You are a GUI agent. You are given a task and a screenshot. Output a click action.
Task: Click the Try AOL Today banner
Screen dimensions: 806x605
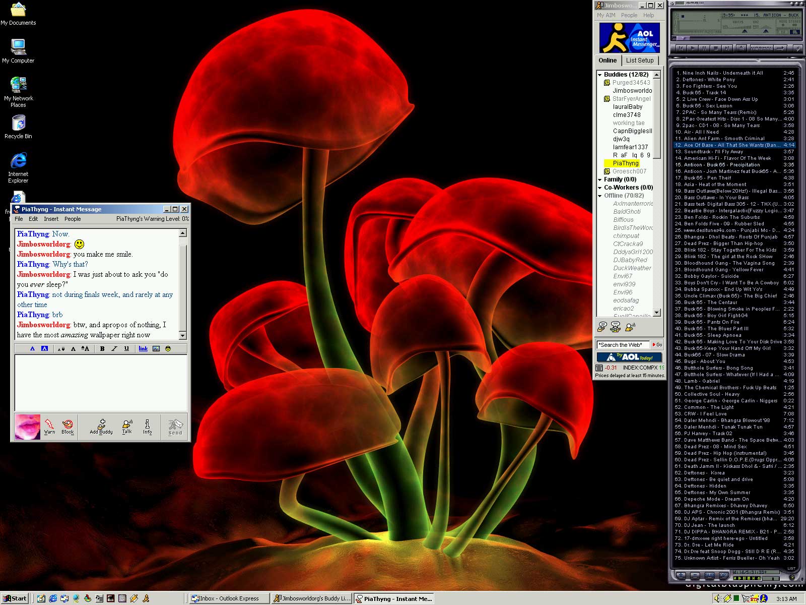[629, 357]
